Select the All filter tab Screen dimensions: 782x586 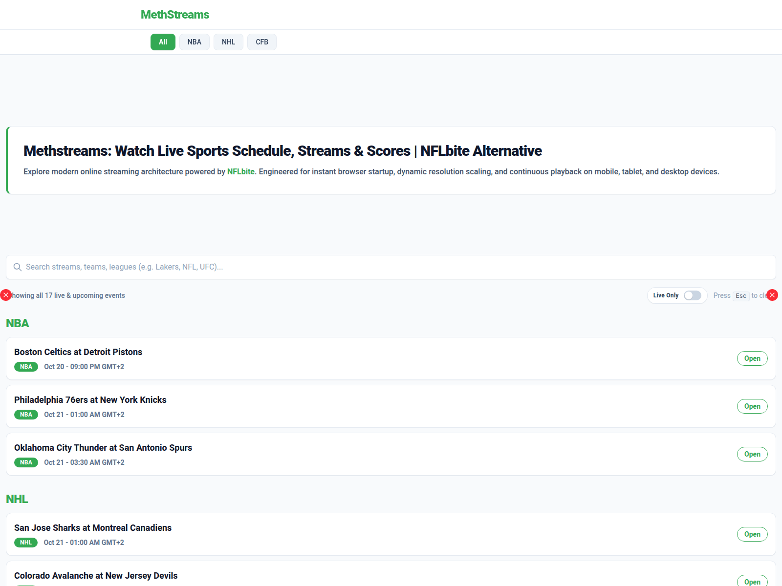[163, 42]
